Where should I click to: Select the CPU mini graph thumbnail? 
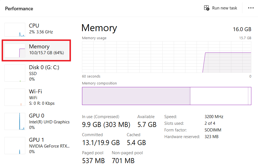pos(15,30)
